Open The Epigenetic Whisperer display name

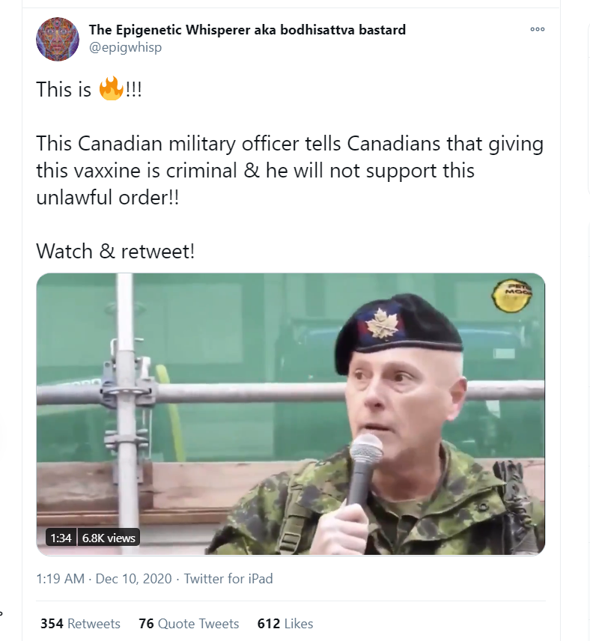click(247, 30)
